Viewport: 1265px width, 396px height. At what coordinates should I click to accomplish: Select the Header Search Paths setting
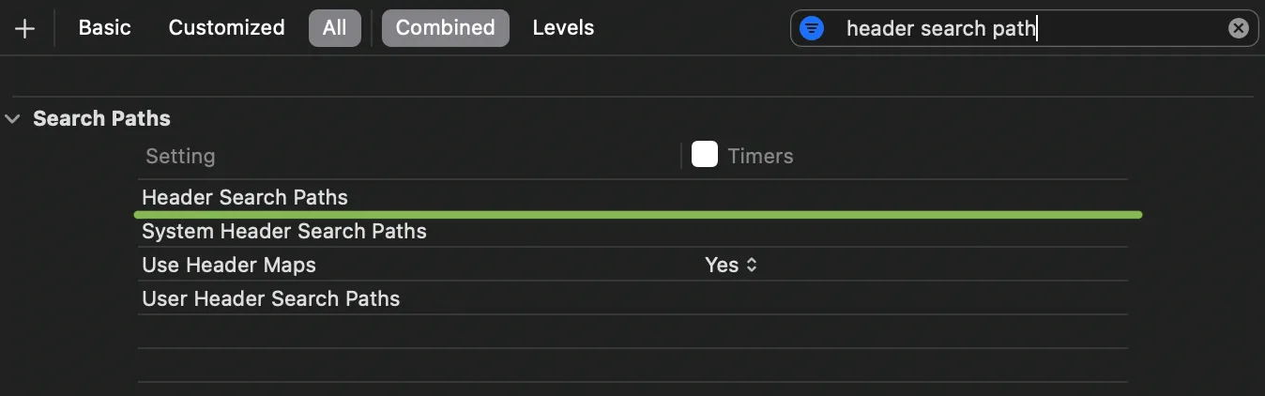click(245, 197)
